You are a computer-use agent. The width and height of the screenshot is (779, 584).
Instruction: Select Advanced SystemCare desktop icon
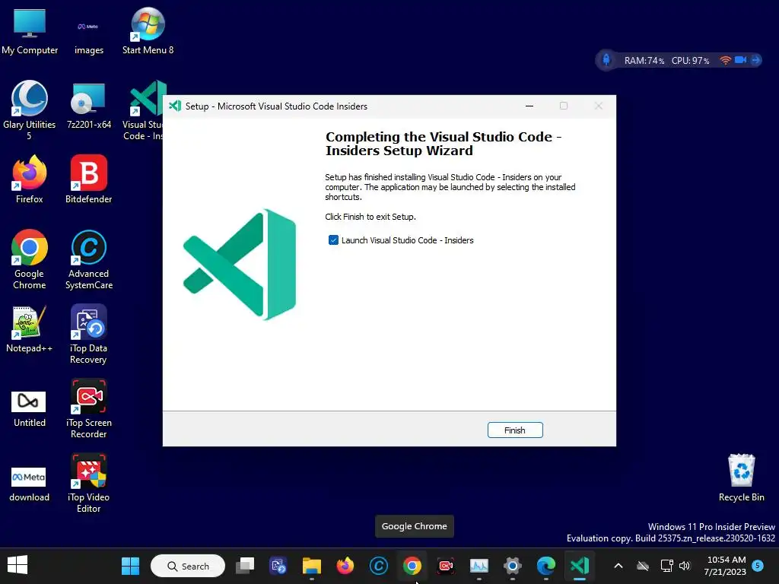(x=88, y=260)
